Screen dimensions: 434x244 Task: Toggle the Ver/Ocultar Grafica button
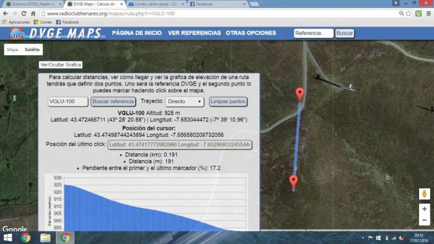coord(61,65)
